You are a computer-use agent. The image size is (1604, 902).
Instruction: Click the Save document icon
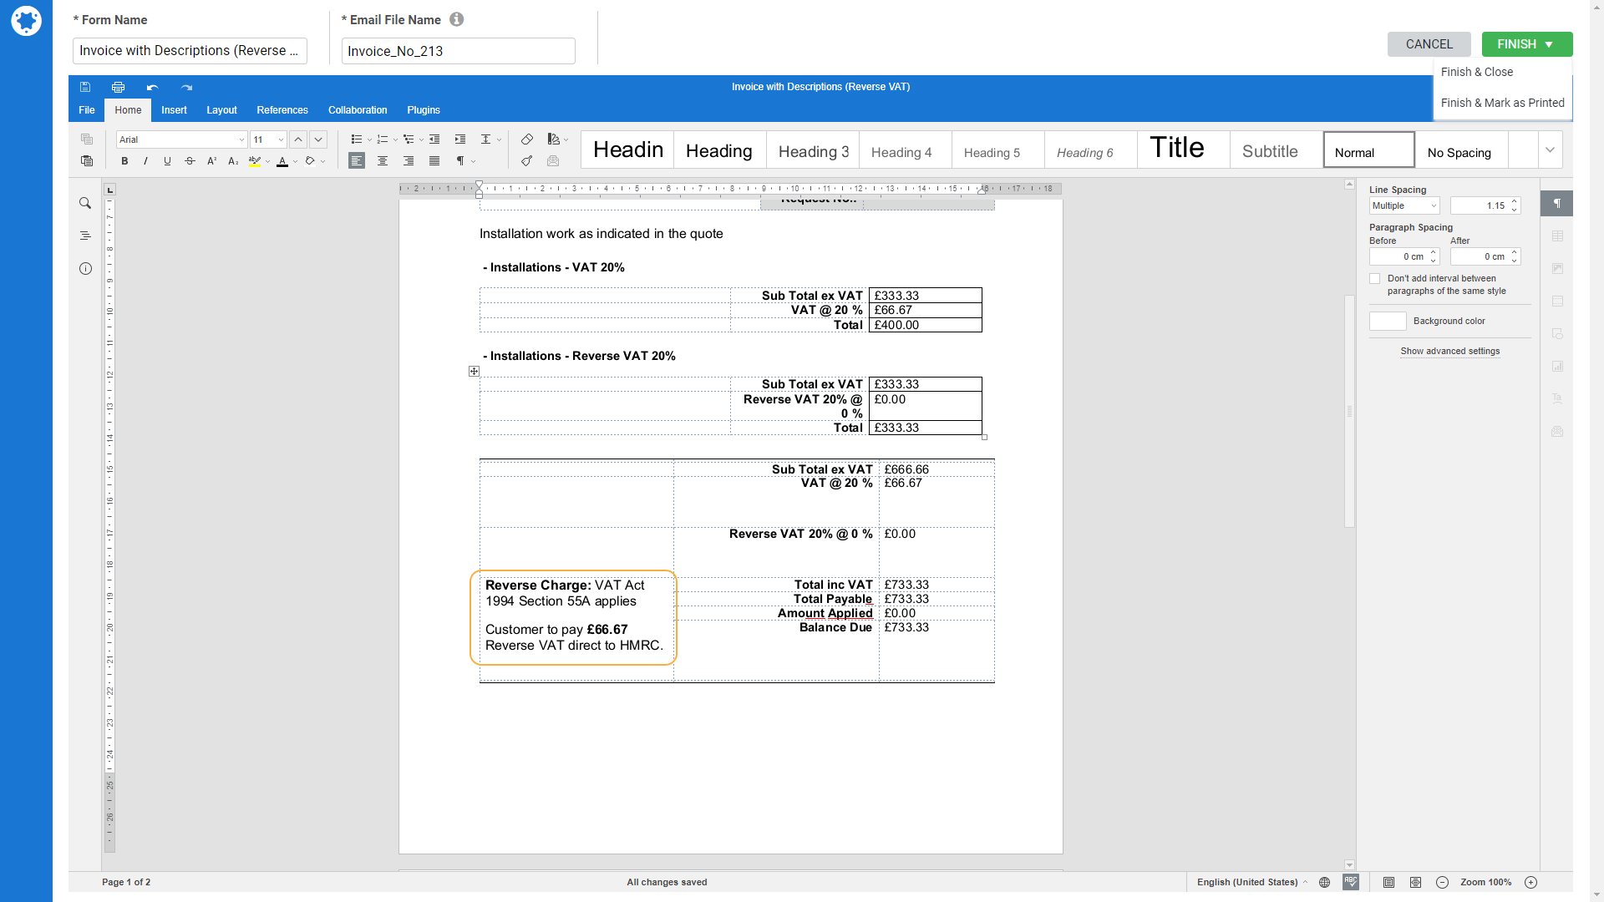(85, 87)
